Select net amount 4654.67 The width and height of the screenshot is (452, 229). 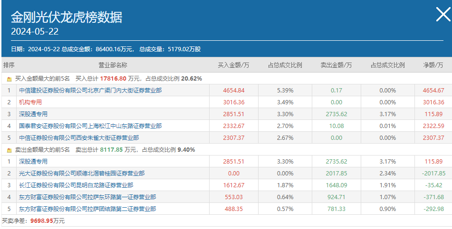(x=433, y=91)
